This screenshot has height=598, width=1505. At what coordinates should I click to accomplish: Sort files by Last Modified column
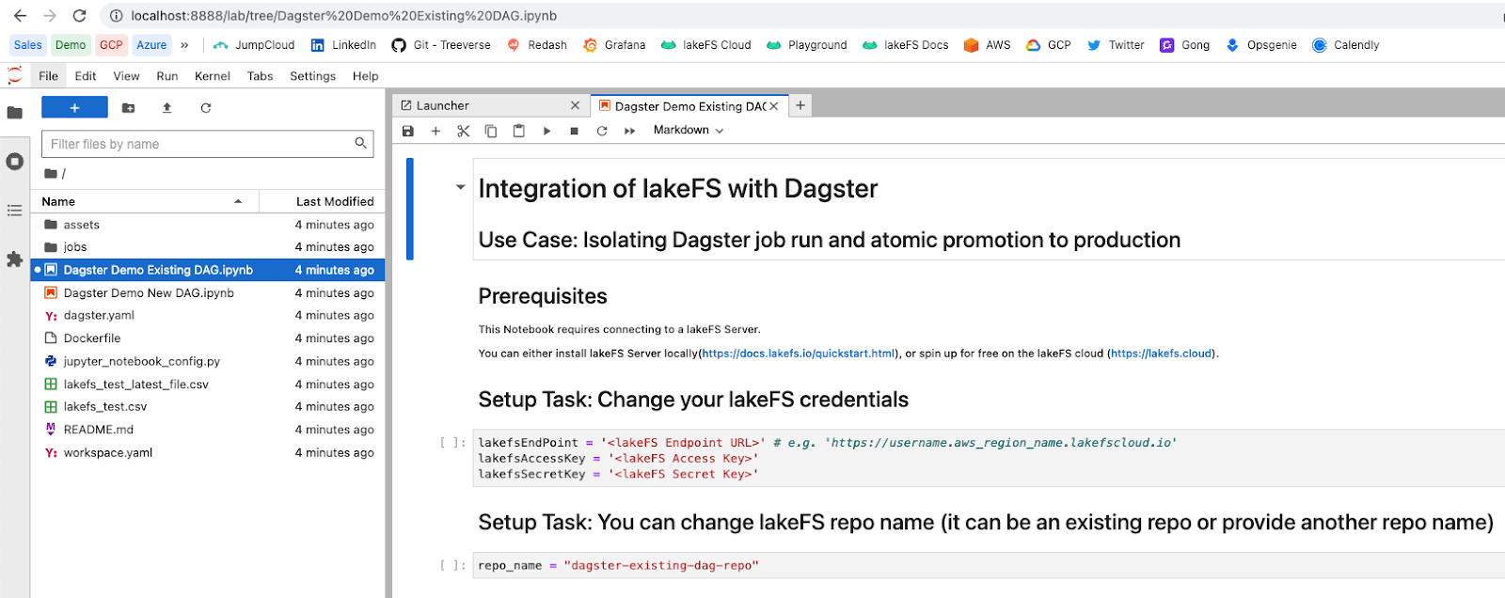[322, 201]
